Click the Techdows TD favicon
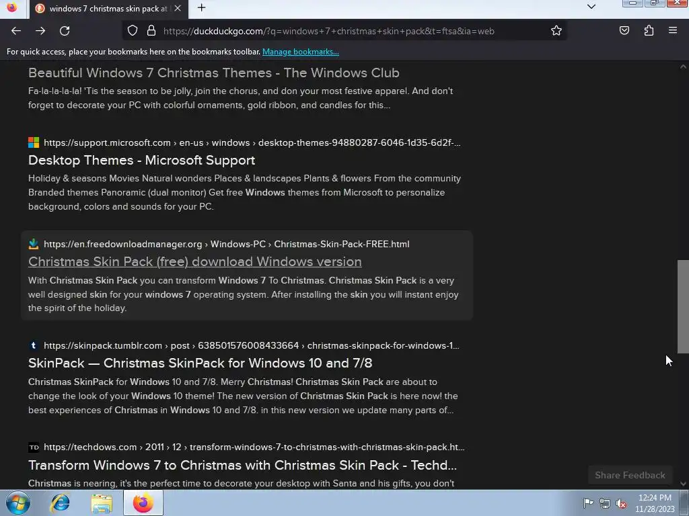 point(34,447)
